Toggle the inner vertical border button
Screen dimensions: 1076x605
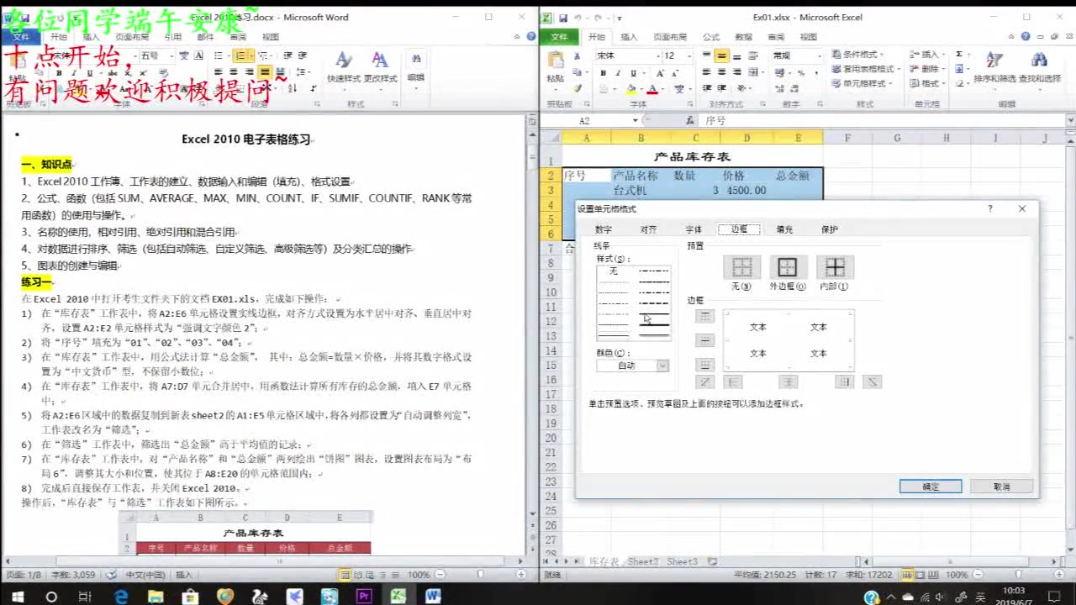coord(788,382)
